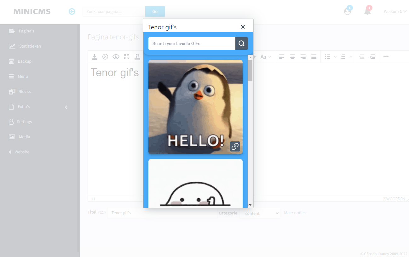This screenshot has height=257, width=409.
Task: Click the fullscreen expand icon in toolbar
Action: [x=127, y=57]
